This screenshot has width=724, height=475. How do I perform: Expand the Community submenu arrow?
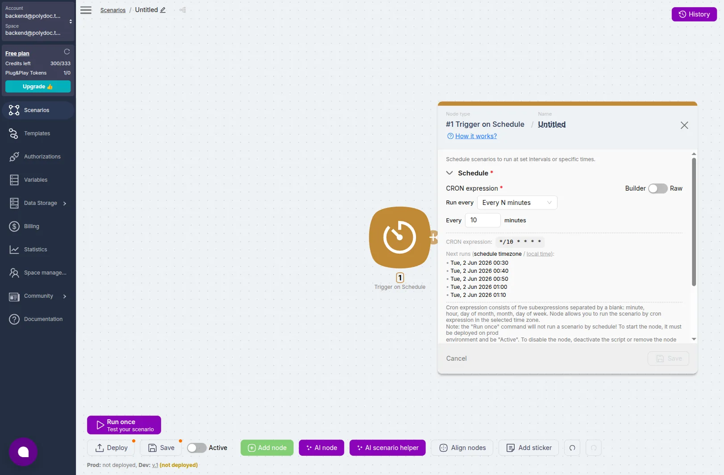click(x=65, y=296)
